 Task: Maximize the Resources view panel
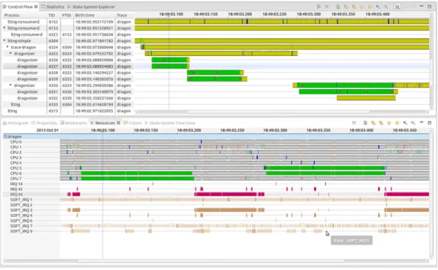click(430, 122)
